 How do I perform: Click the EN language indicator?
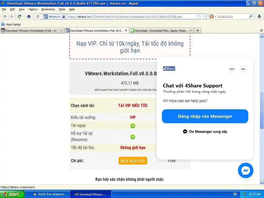coord(235,194)
